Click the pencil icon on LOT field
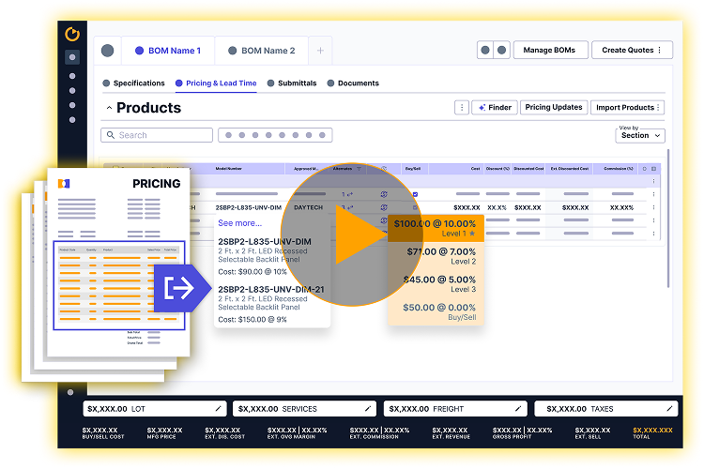Viewport: 704px width, 469px height. (x=218, y=409)
